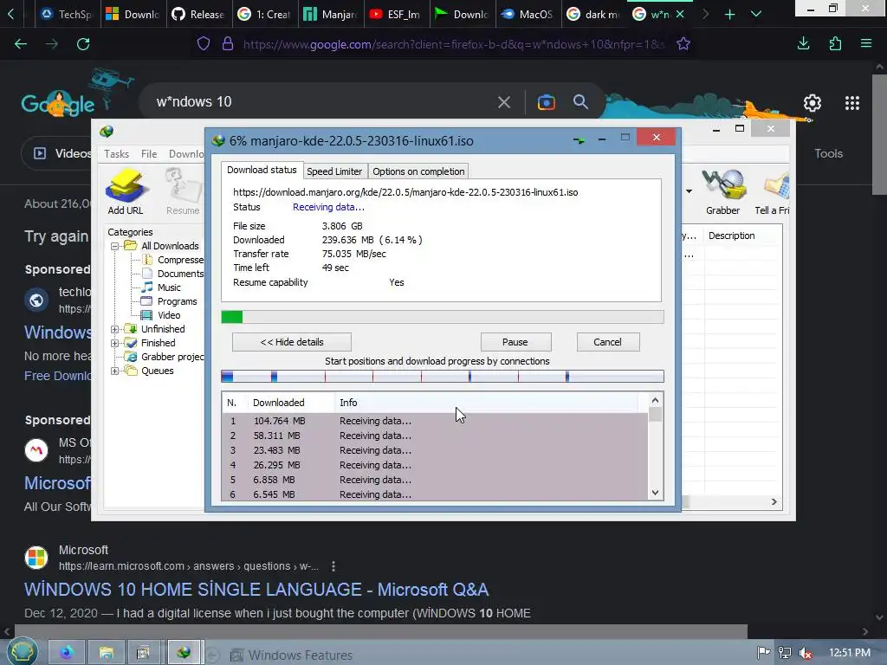
Task: Click connection row 1 with 104.764 MB
Action: point(435,421)
